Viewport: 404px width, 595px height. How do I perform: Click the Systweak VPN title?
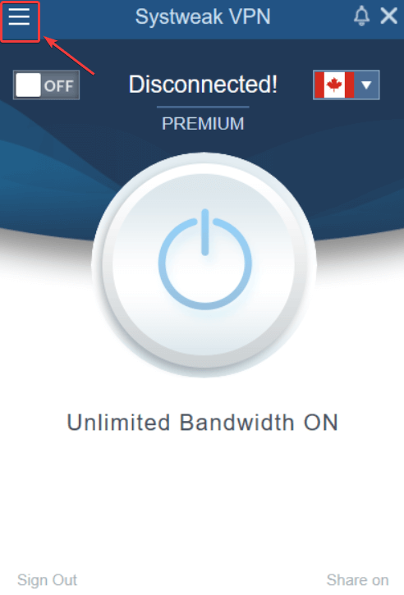(203, 16)
